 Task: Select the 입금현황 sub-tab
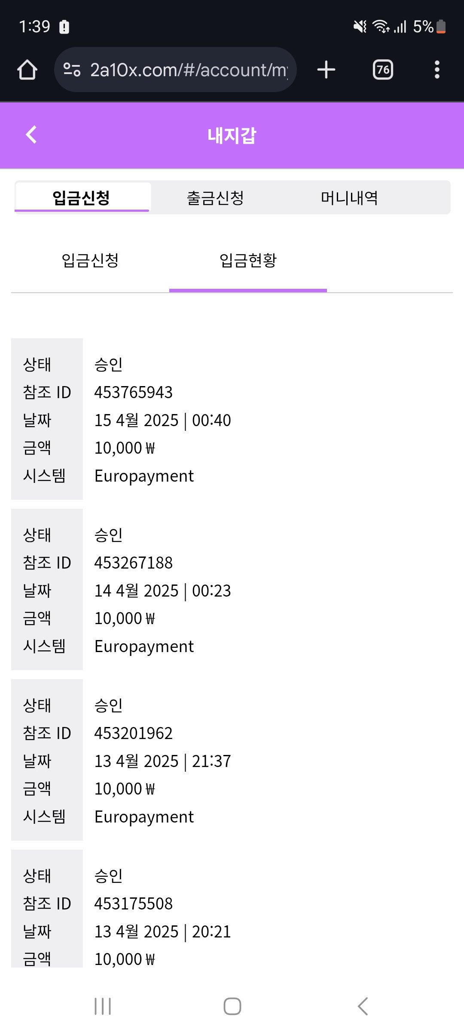[x=248, y=260]
